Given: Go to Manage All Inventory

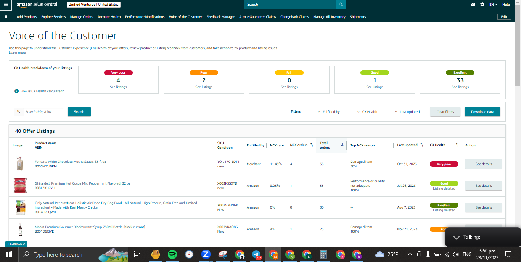Looking at the screenshot, I should (329, 17).
